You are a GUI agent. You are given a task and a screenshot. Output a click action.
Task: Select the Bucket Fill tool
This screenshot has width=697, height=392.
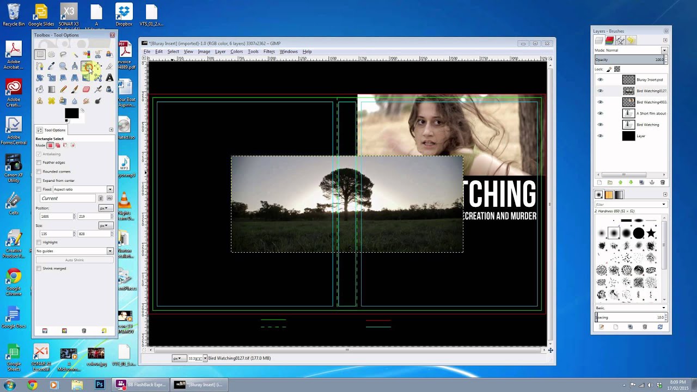pos(40,89)
